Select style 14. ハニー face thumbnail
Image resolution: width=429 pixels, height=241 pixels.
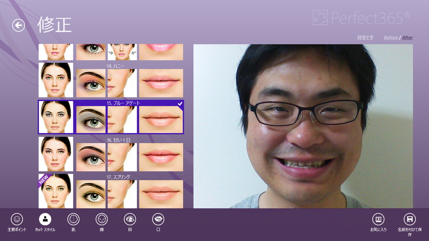[x=56, y=80]
